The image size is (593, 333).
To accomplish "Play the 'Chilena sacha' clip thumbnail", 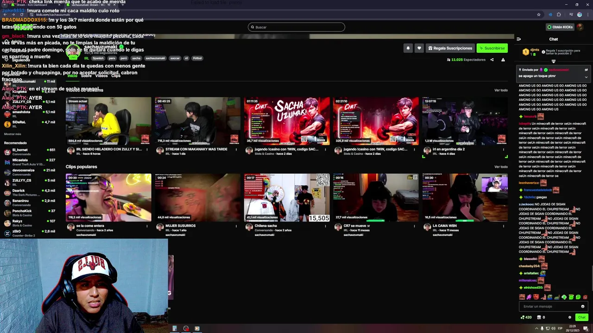I will pos(287,197).
